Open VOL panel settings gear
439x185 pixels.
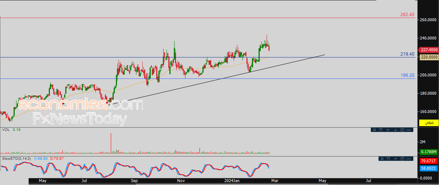402,130
